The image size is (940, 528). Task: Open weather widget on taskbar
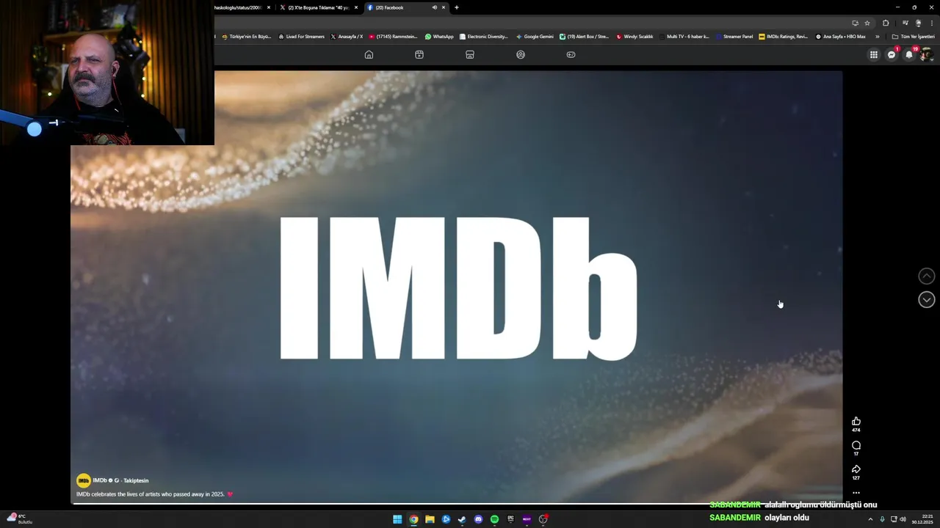tap(19, 518)
